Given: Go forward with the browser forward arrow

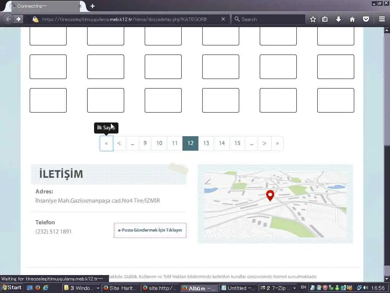Looking at the screenshot, I should pyautogui.click(x=19, y=19).
